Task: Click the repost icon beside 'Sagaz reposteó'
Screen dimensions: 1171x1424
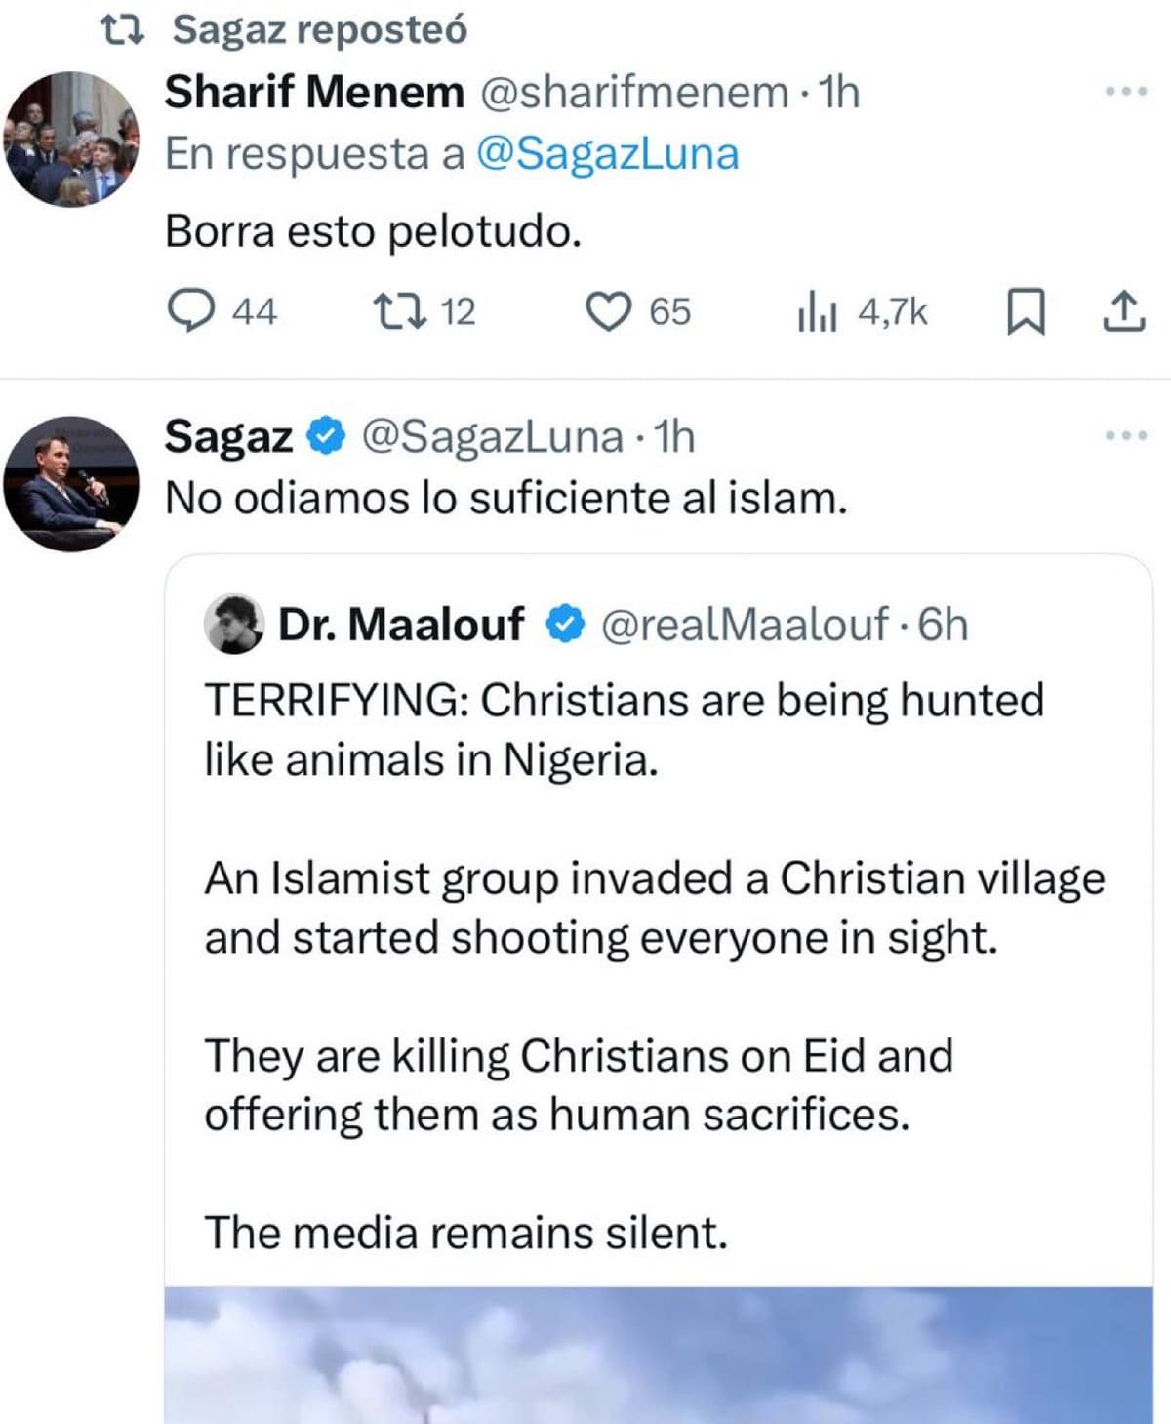Action: [124, 31]
